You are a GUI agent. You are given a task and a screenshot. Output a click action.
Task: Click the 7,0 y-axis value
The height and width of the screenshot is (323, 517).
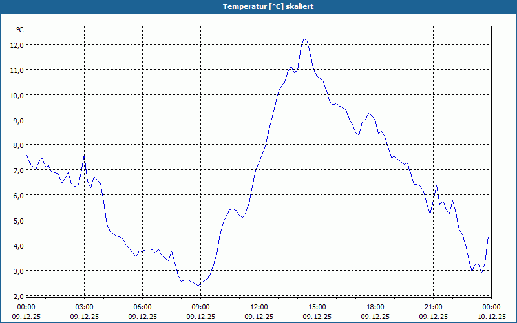(x=19, y=171)
